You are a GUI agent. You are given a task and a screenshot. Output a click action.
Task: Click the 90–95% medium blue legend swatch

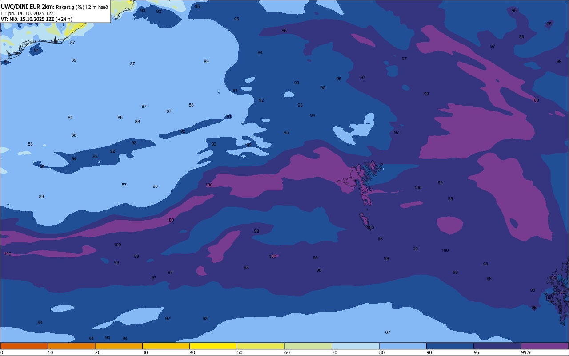(x=450, y=346)
